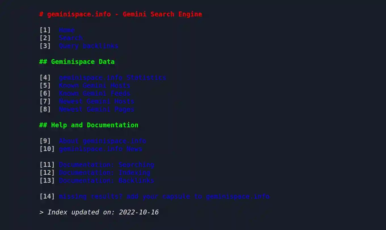Go to the Search link

point(71,38)
